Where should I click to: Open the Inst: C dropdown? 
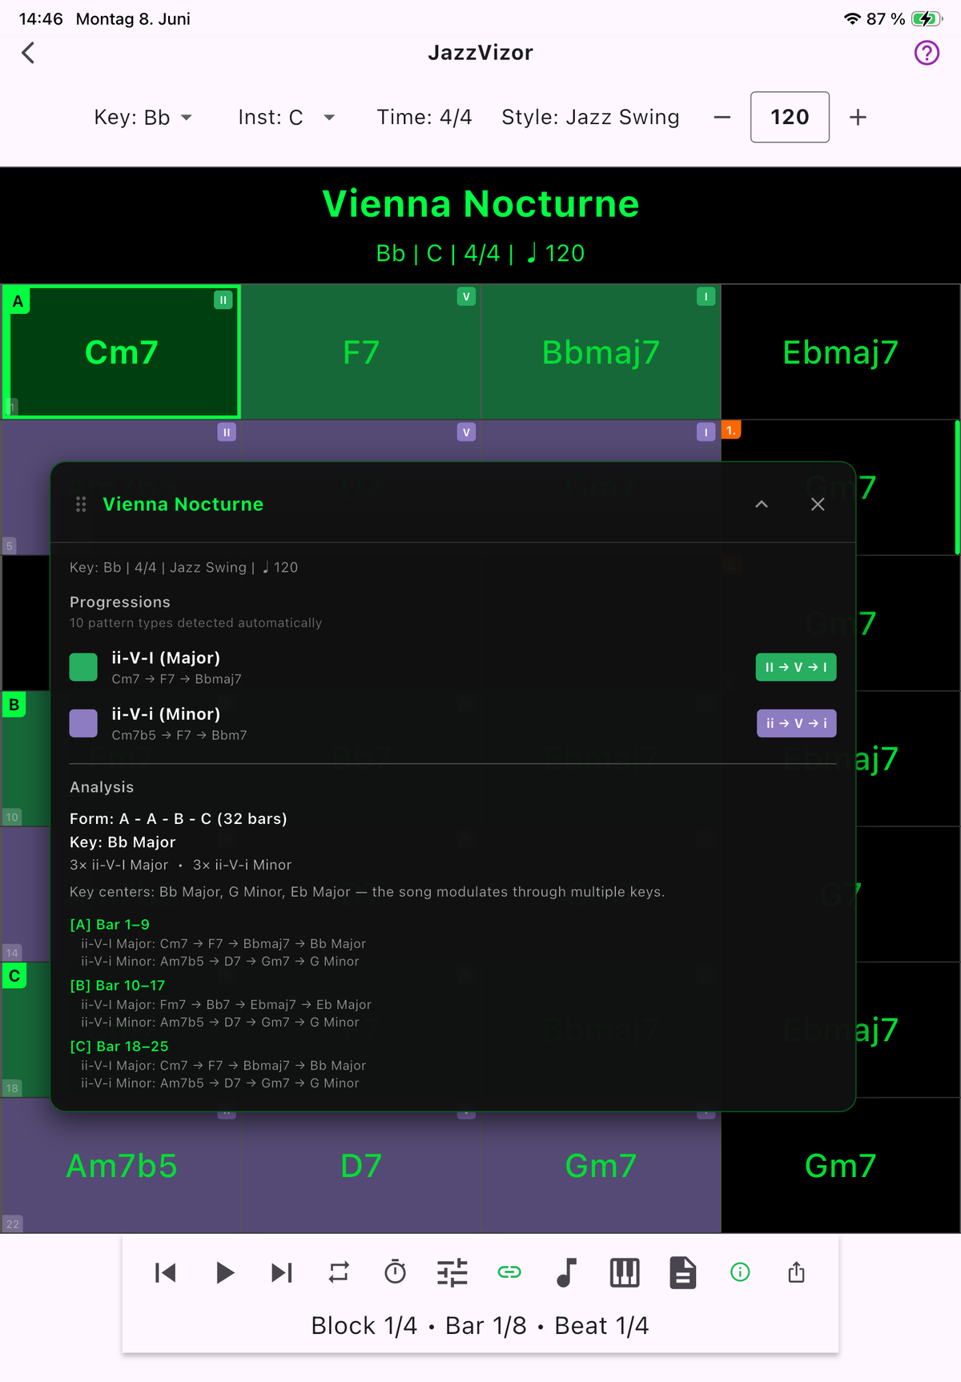[286, 118]
